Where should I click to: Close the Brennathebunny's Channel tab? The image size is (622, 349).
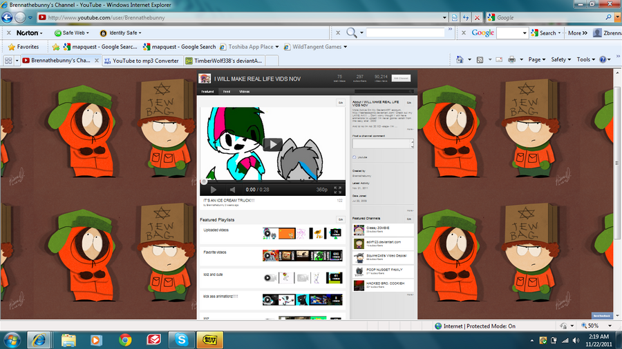click(96, 61)
